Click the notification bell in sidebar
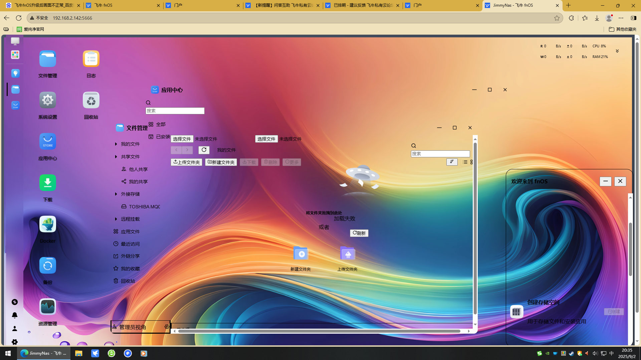The height and width of the screenshot is (360, 641). point(15,315)
